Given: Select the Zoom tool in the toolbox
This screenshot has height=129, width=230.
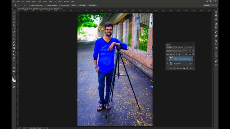Looking at the screenshot, I should click(x=14, y=75).
